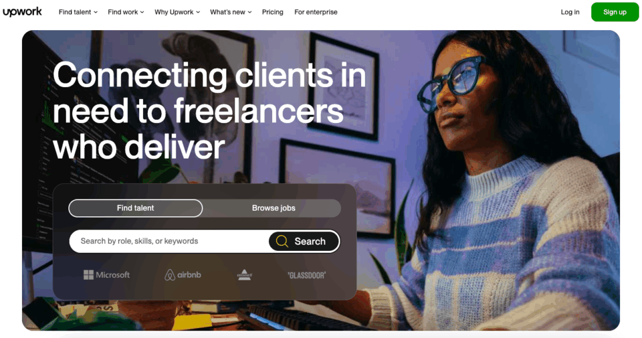This screenshot has width=642, height=338.
Task: Click the Glassdoor logo
Action: coord(307,275)
